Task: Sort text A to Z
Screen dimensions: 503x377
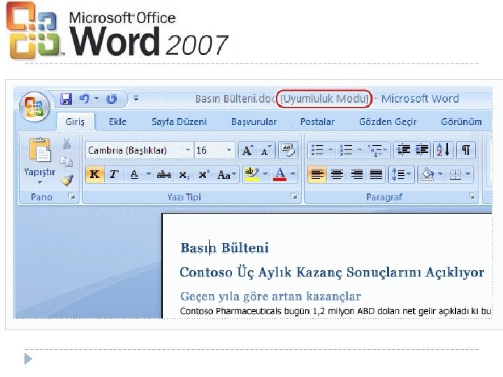Action: pyautogui.click(x=443, y=149)
